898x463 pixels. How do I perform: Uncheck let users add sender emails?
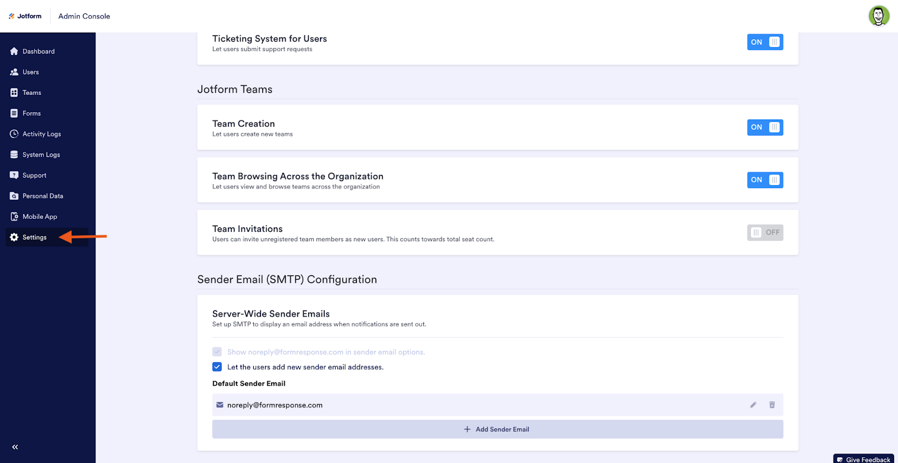tap(217, 367)
